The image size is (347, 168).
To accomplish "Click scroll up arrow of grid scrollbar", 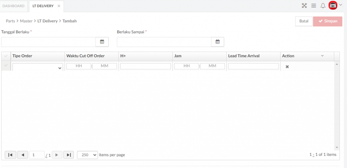I will 337,64.
